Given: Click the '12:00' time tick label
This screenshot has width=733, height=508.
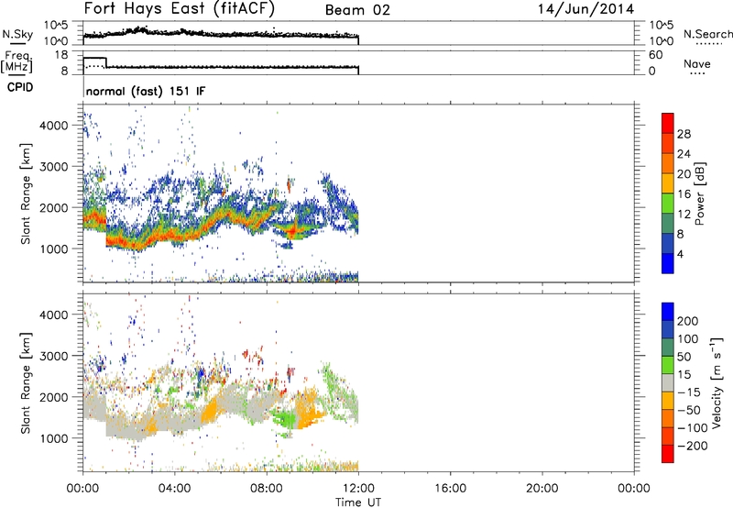Looking at the screenshot, I should (358, 489).
